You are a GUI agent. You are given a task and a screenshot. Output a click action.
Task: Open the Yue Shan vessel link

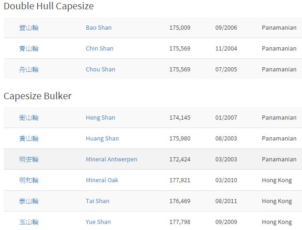[x=98, y=222]
